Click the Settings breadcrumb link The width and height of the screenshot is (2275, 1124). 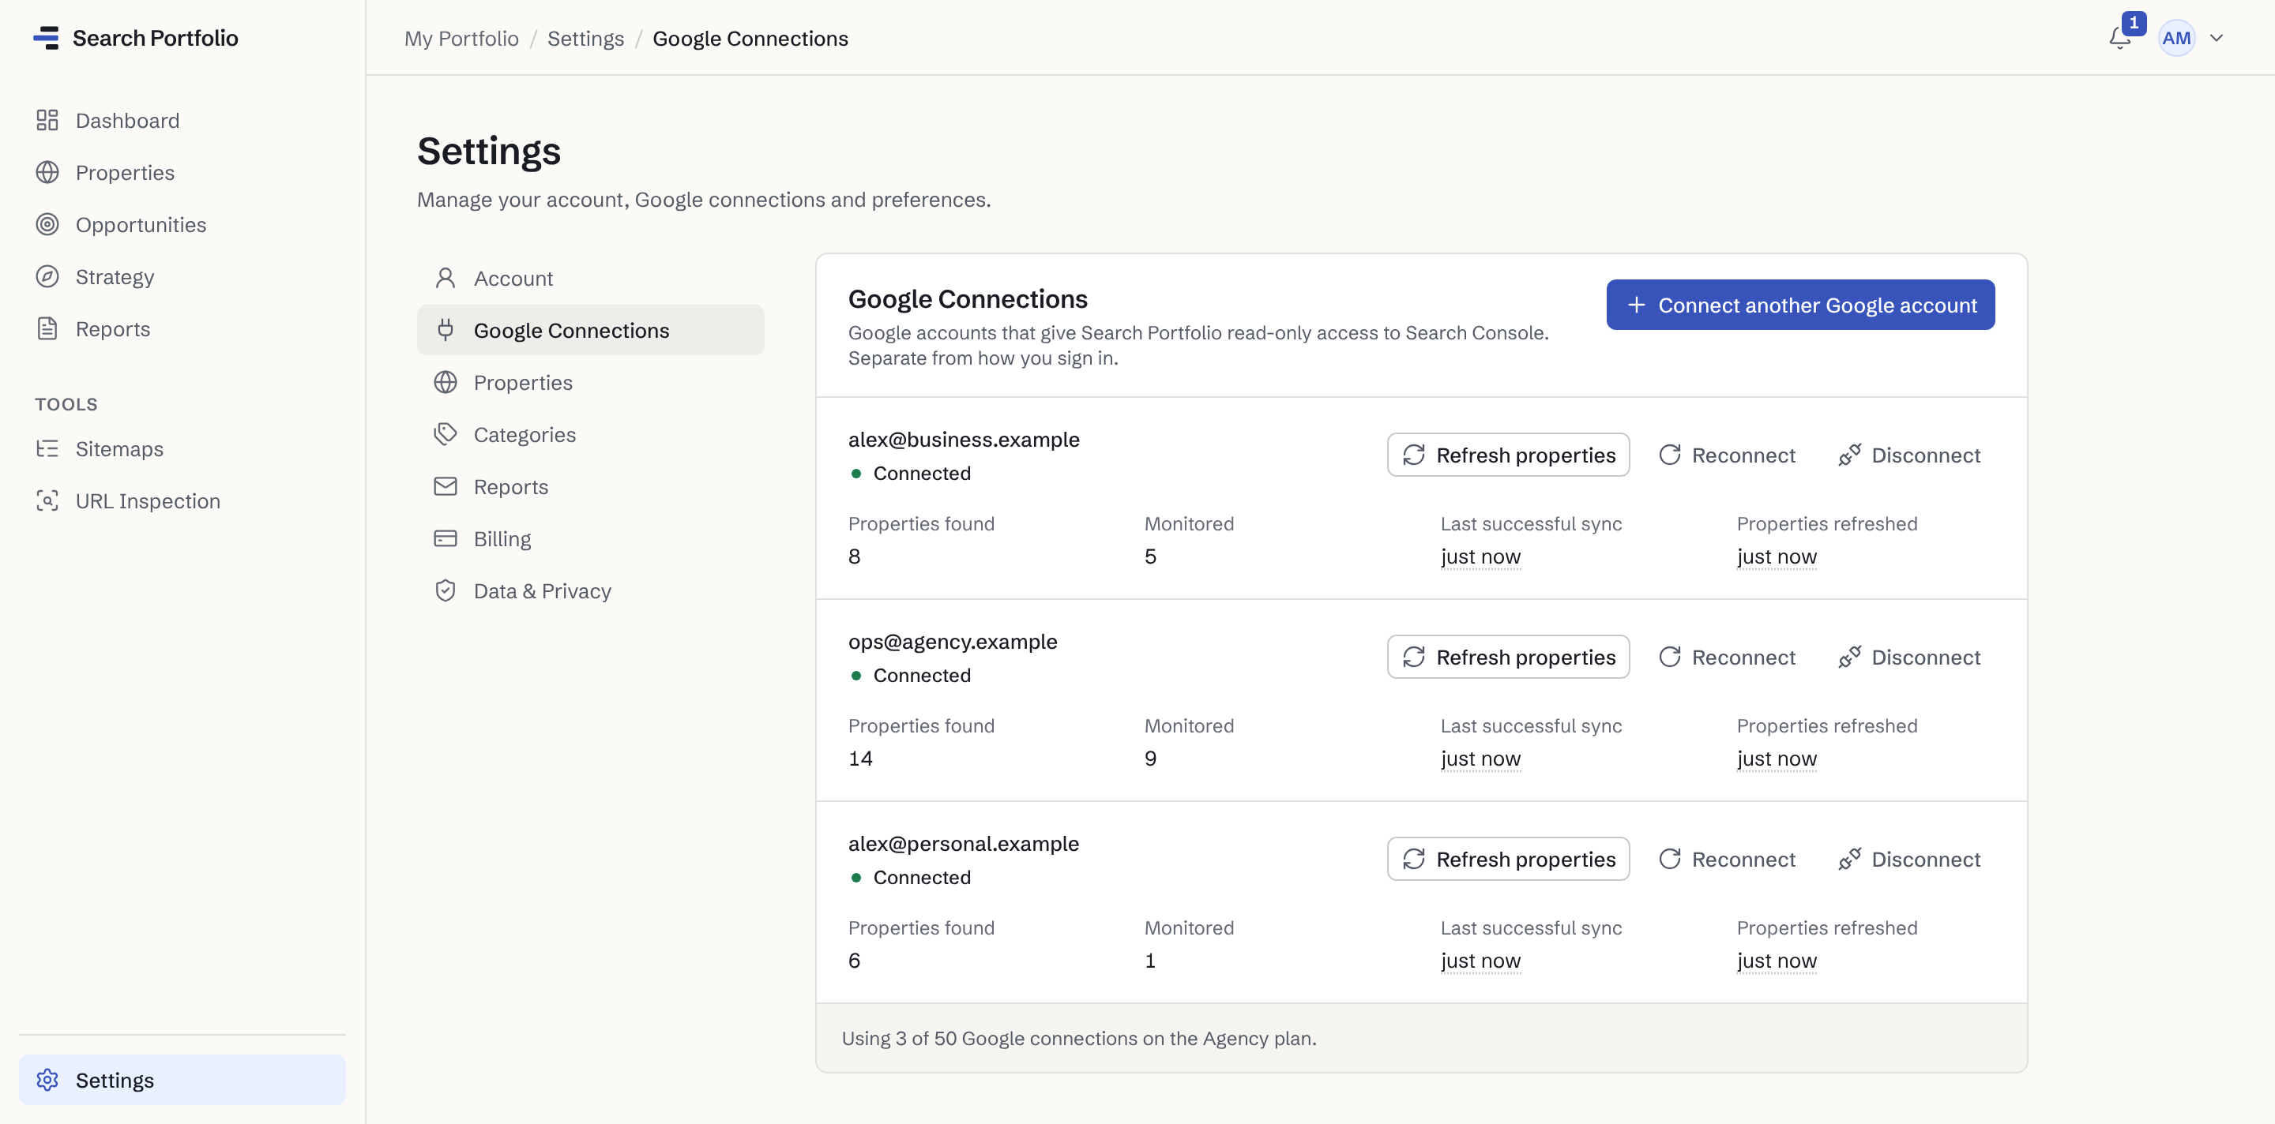click(585, 38)
